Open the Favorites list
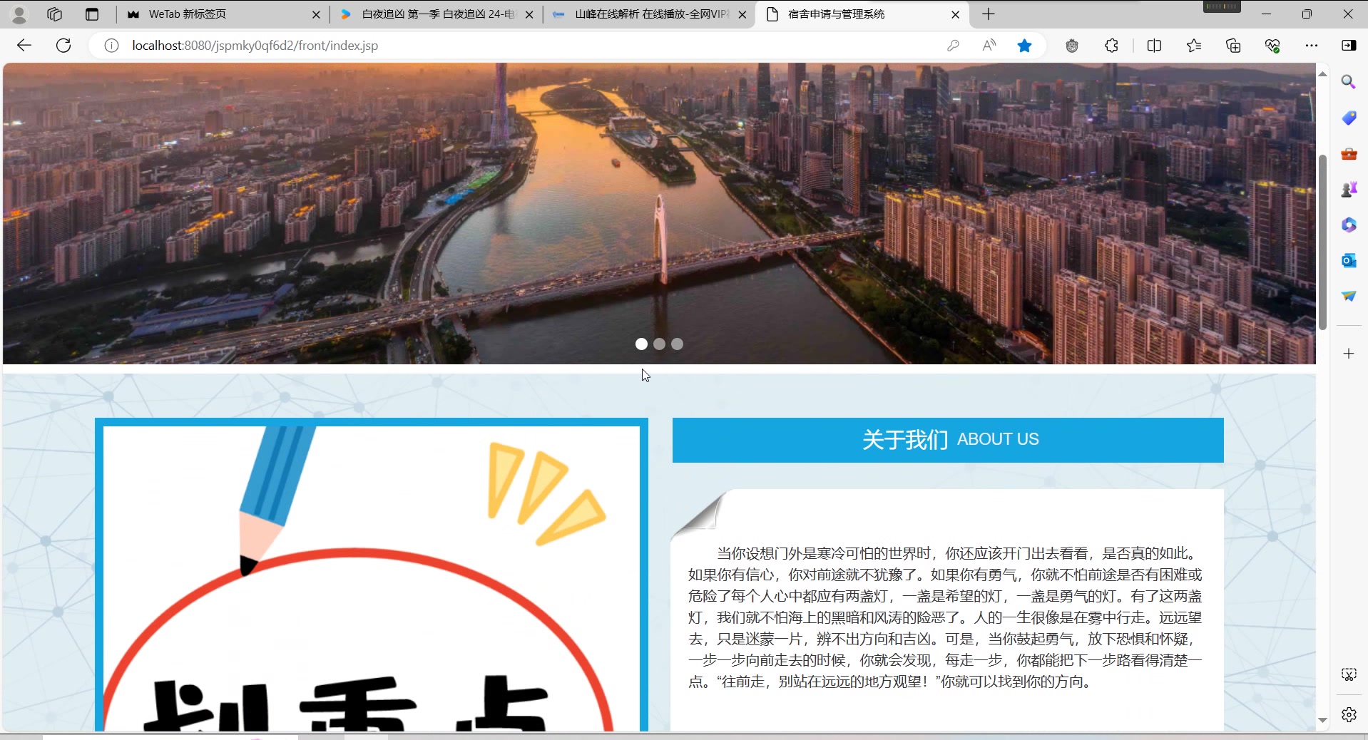The image size is (1368, 740). coord(1194,46)
